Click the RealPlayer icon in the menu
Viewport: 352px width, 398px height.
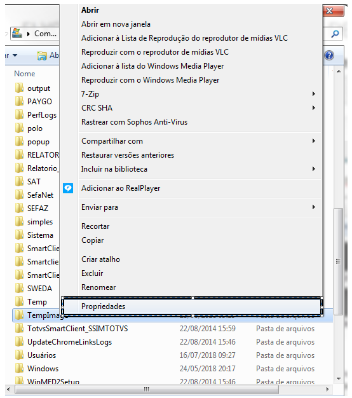[x=68, y=188]
